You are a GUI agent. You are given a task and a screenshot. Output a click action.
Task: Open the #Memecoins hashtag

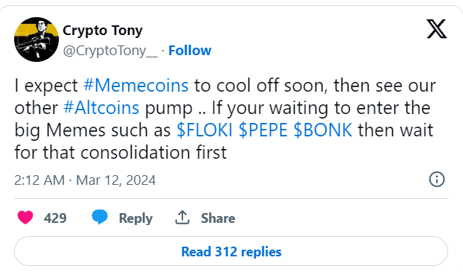pyautogui.click(x=135, y=86)
